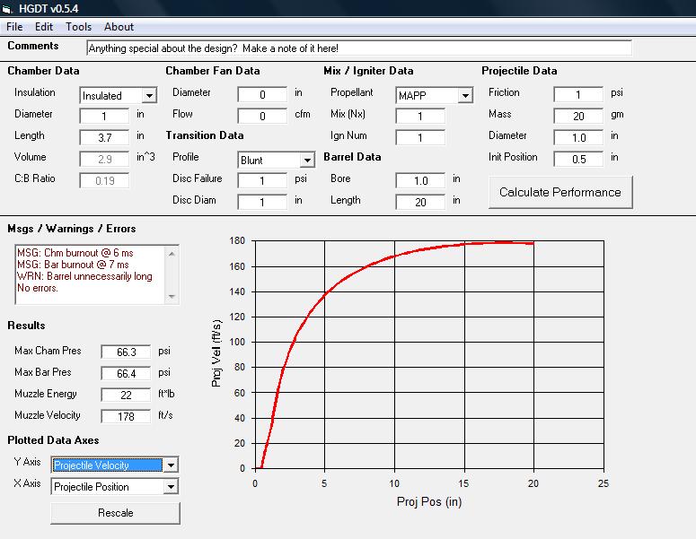696x539 pixels.
Task: Open the About menu
Action: tap(119, 27)
